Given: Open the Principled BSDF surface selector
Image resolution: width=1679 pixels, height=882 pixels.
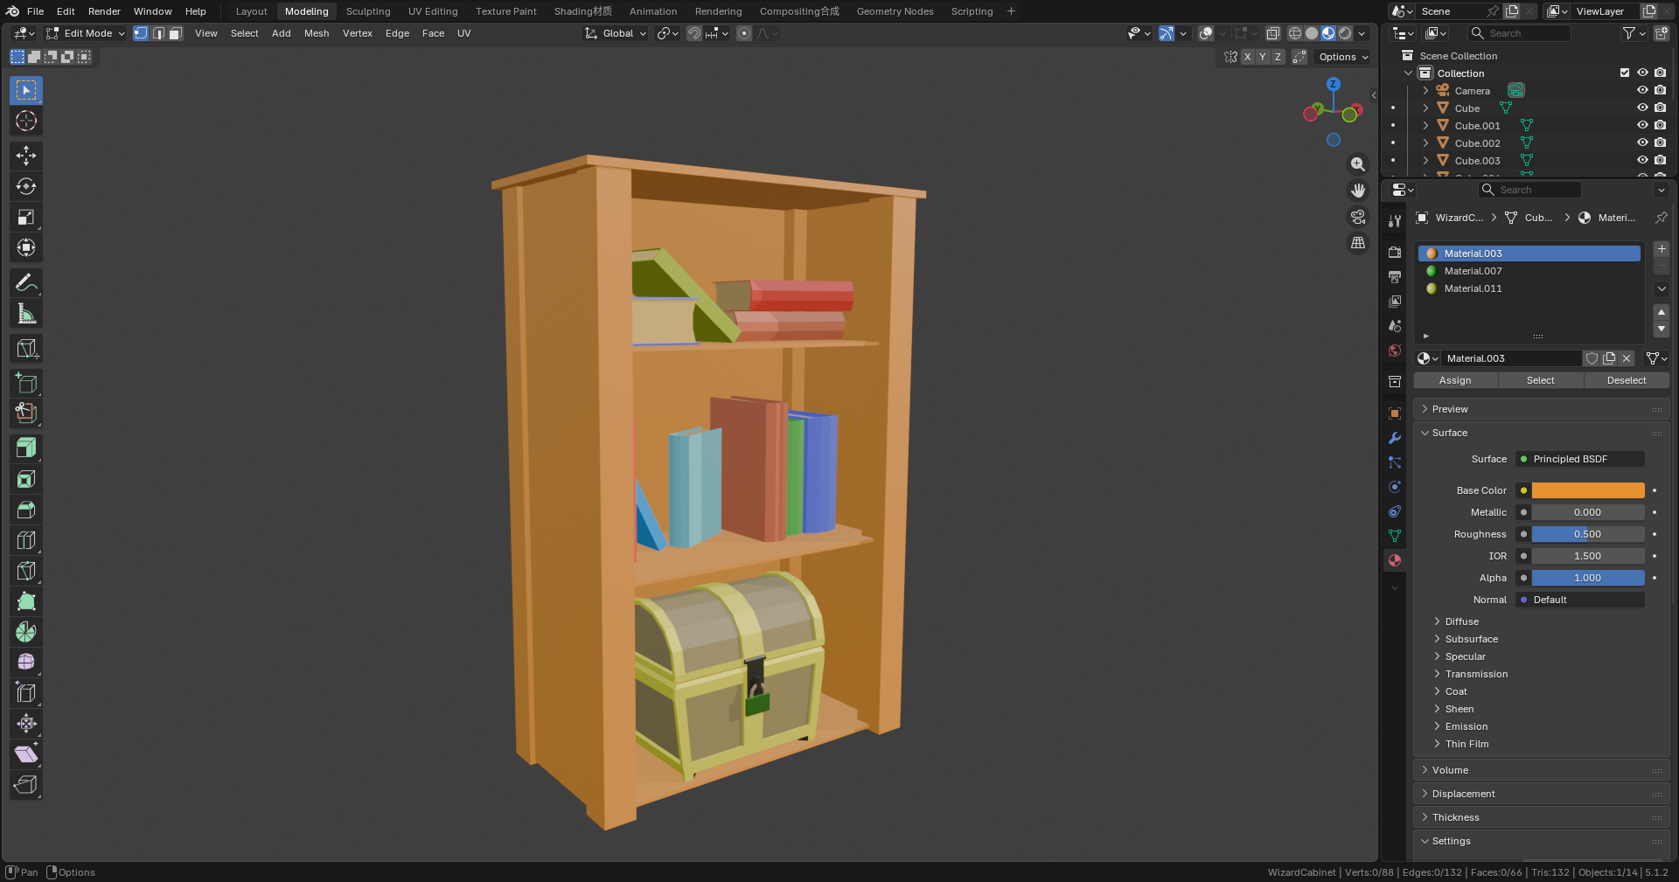Looking at the screenshot, I should tap(1580, 459).
